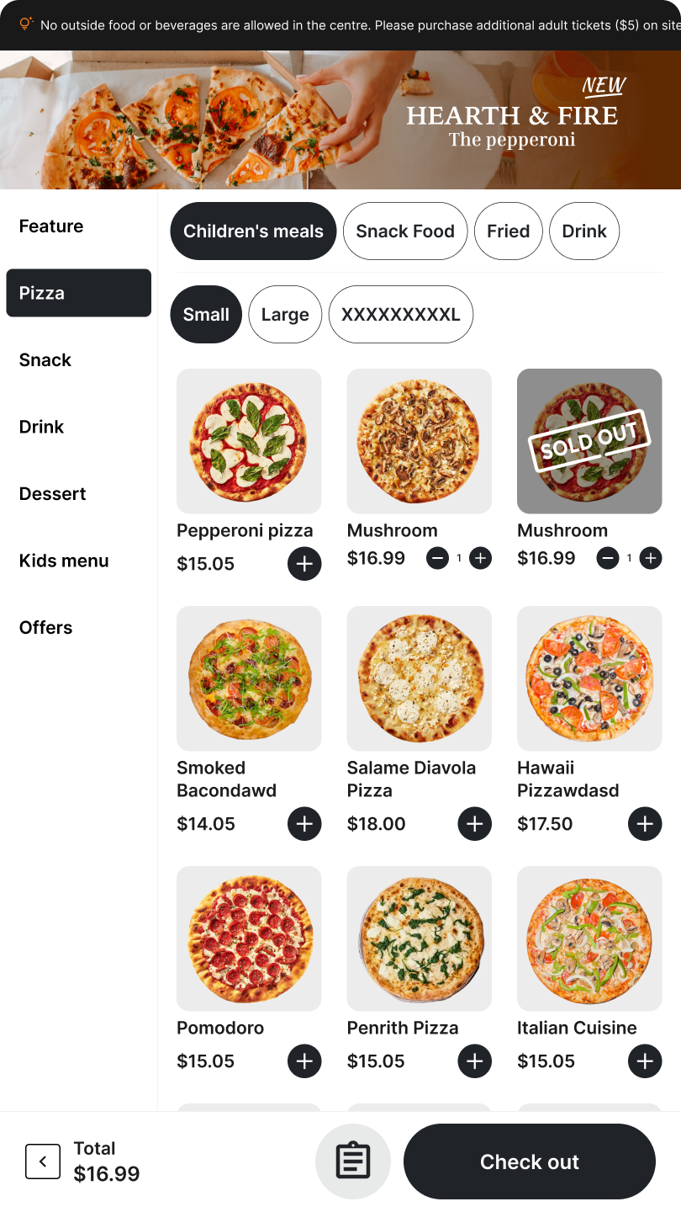Add Penrith Pizza with plus icon
The height and width of the screenshot is (1212, 681).
coord(475,1060)
